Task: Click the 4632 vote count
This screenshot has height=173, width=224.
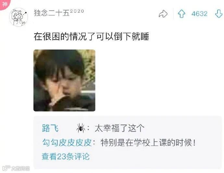Action: tap(199, 14)
